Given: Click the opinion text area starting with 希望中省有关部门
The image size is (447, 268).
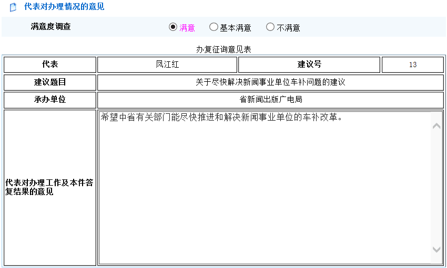Looking at the screenshot, I should 270,188.
